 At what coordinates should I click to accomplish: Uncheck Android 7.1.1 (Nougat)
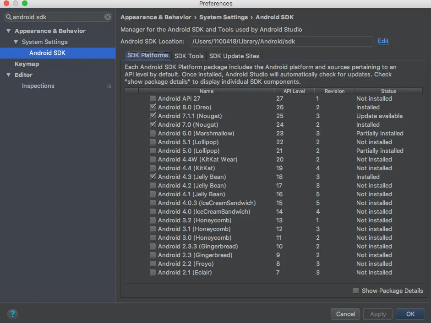[x=153, y=116]
